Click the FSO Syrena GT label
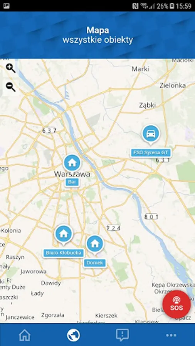Image resolution: width=195 pixels, height=346 pixels. tap(151, 153)
